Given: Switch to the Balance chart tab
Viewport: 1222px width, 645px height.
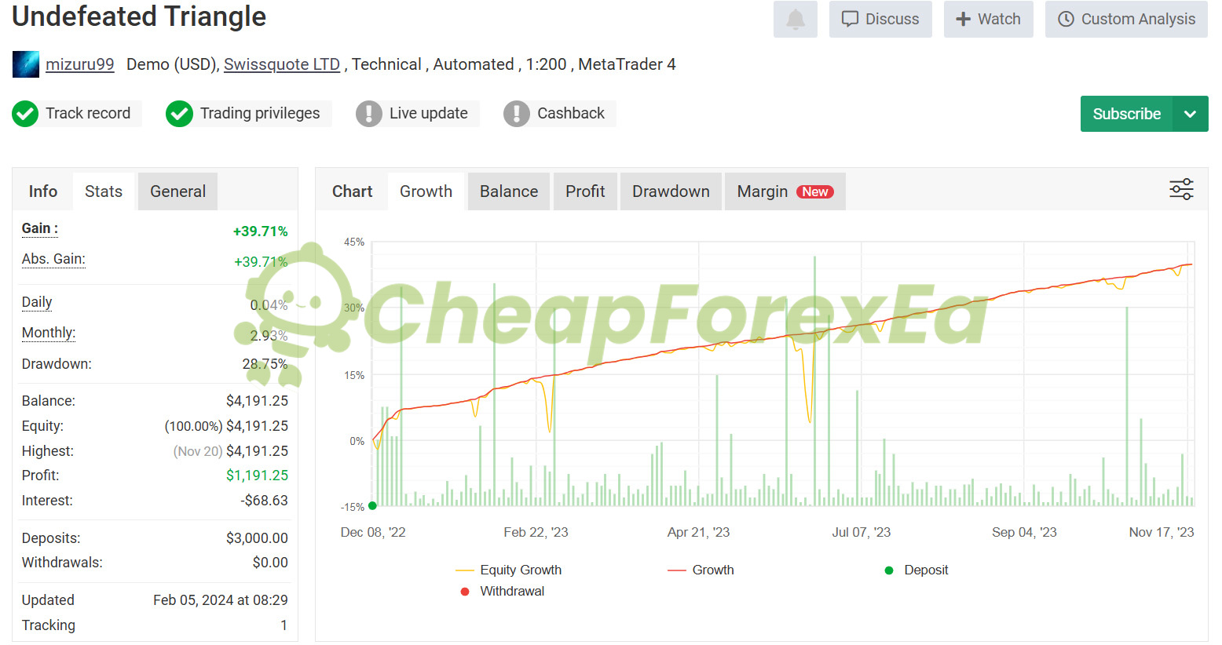Looking at the screenshot, I should tap(509, 191).
